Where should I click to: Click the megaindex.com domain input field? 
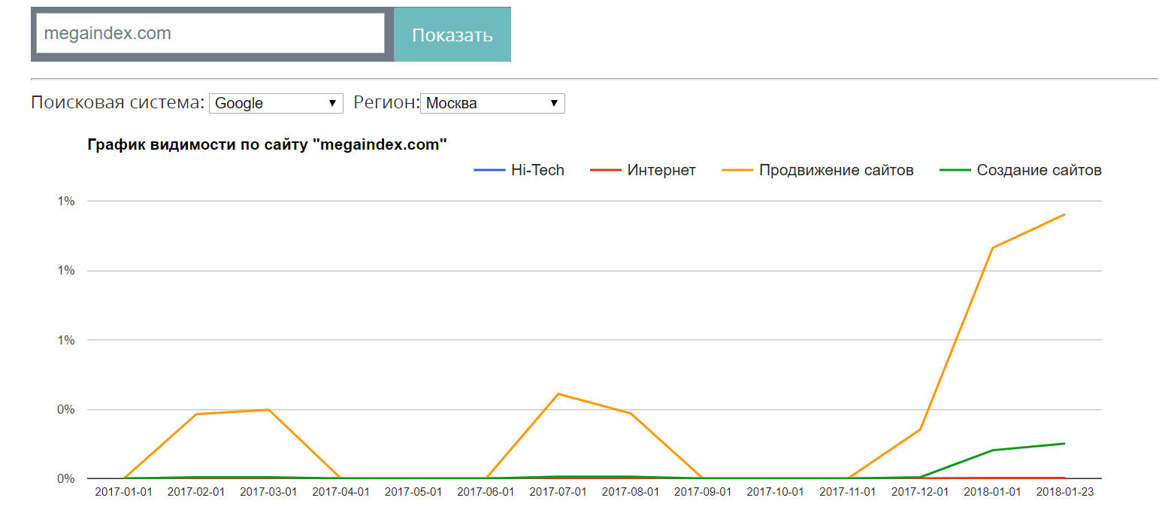[210, 34]
